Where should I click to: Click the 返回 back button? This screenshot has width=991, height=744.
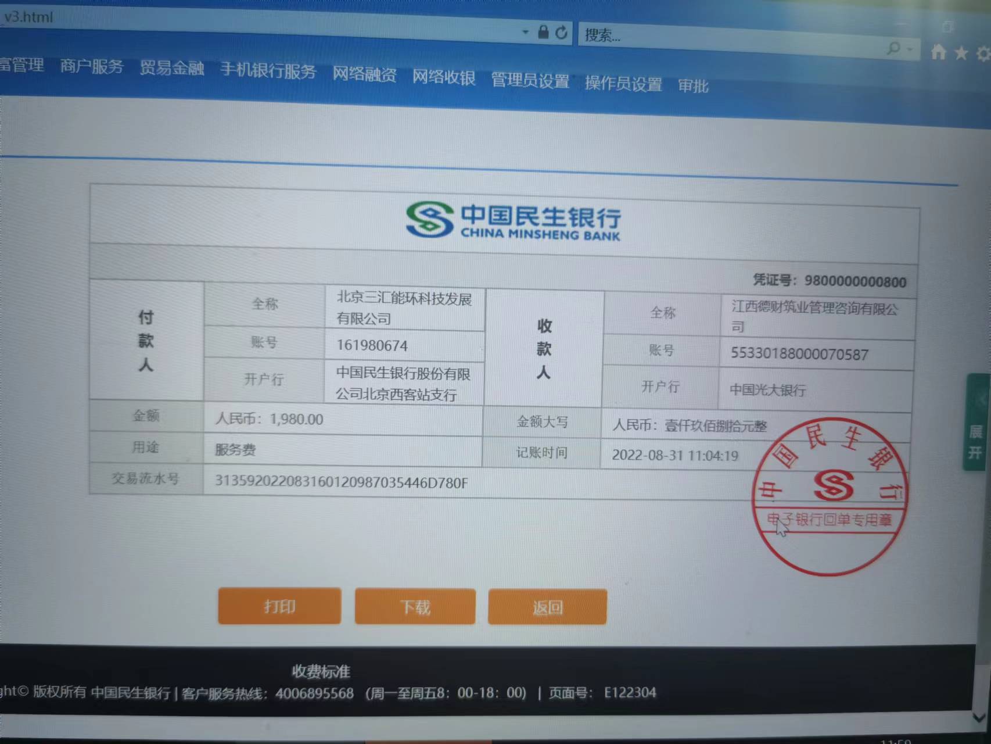[547, 608]
